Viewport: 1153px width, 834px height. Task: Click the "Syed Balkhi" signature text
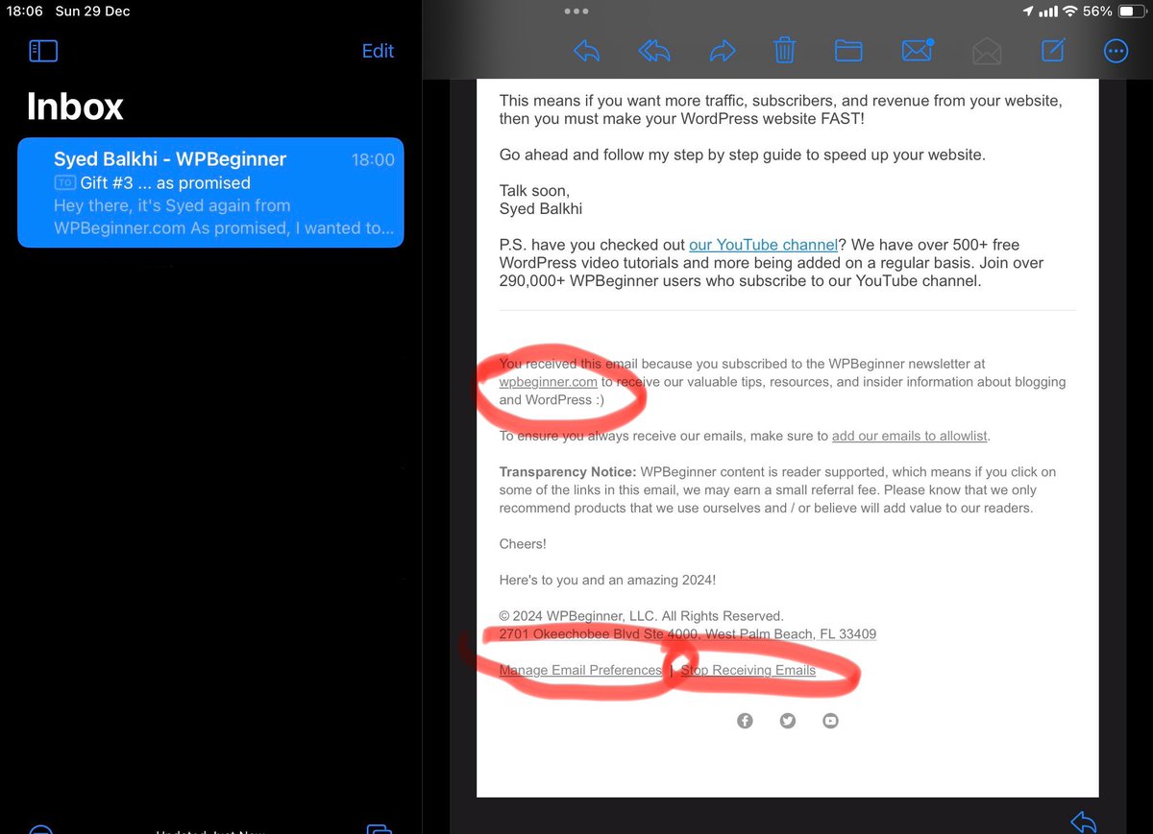[541, 208]
